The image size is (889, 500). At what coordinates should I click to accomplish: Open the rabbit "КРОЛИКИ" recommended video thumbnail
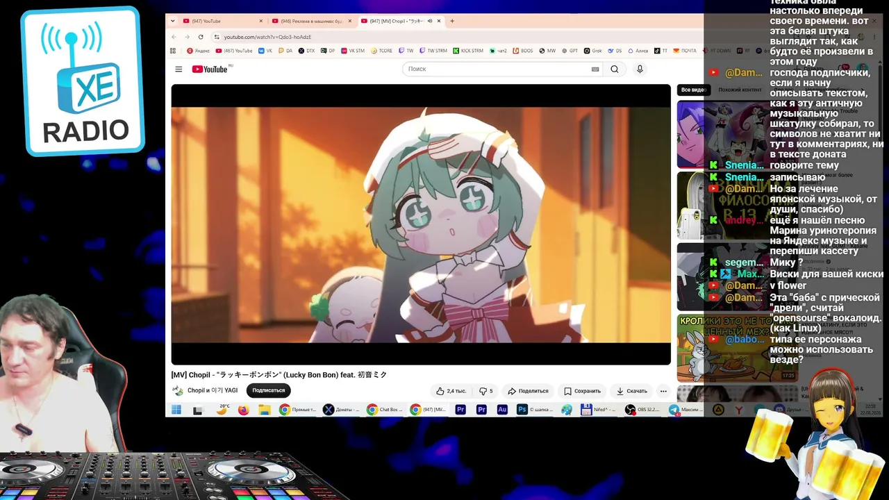pyautogui.click(x=736, y=348)
